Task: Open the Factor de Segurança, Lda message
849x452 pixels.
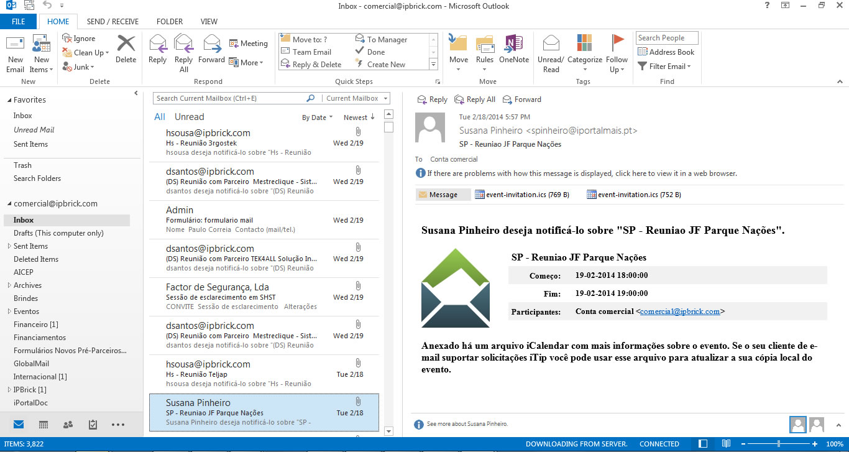Action: pyautogui.click(x=264, y=297)
